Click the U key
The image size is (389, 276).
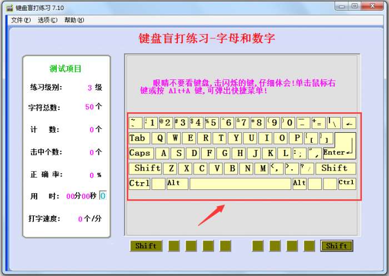tap(251, 138)
